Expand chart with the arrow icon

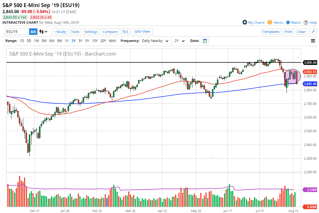(313, 32)
